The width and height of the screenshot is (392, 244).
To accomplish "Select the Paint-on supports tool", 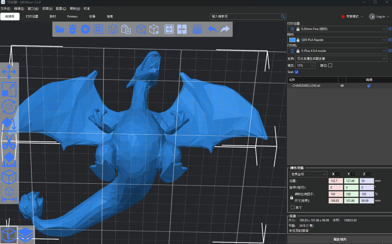I will click(9, 159).
